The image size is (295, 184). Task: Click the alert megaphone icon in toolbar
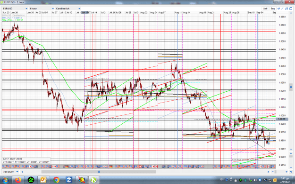(287, 8)
